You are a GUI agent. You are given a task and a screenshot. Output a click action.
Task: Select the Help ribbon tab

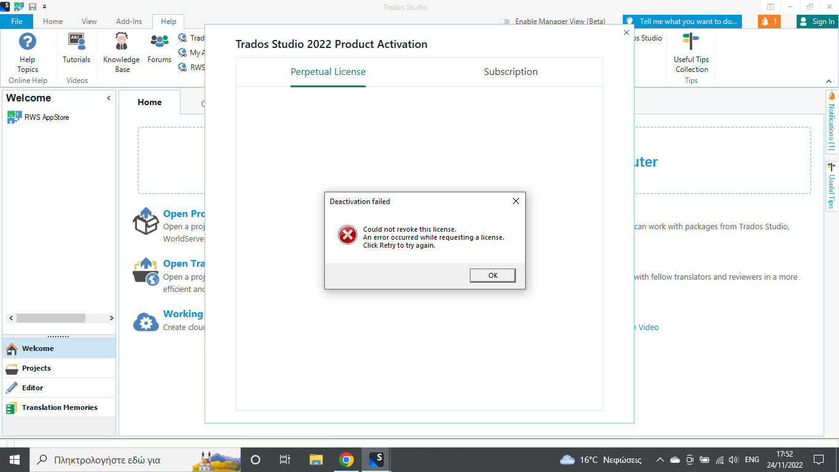click(x=169, y=22)
